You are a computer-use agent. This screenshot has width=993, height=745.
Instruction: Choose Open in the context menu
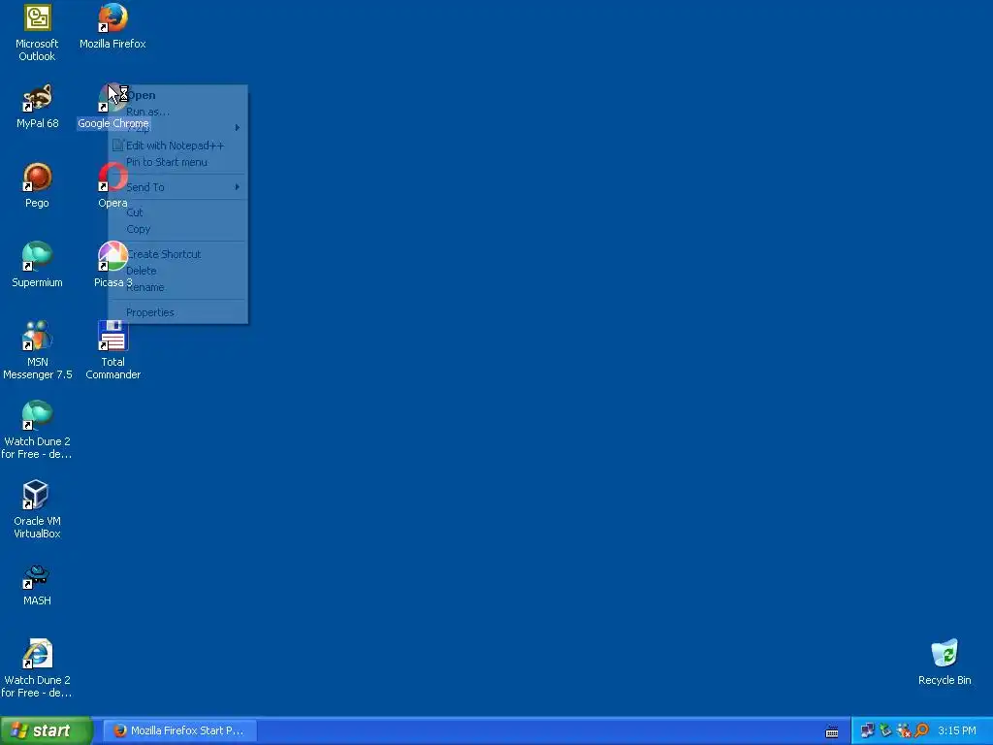(x=178, y=95)
